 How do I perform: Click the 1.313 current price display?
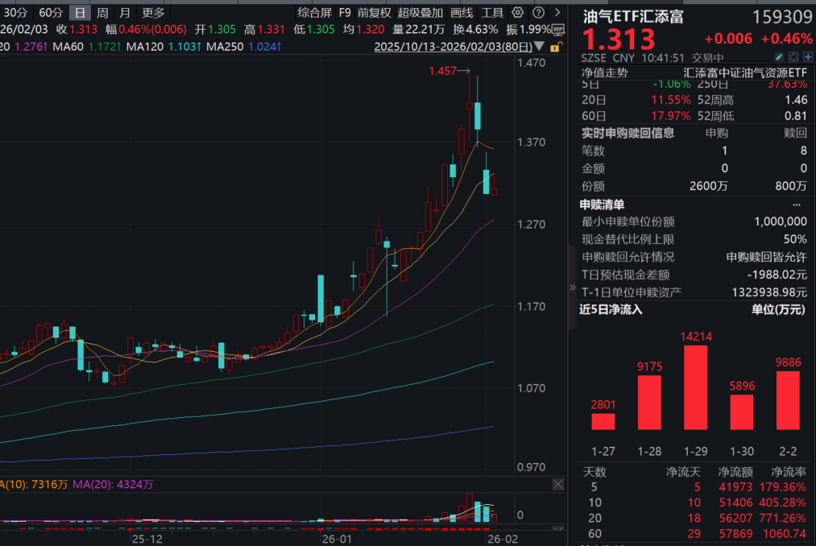click(x=619, y=39)
